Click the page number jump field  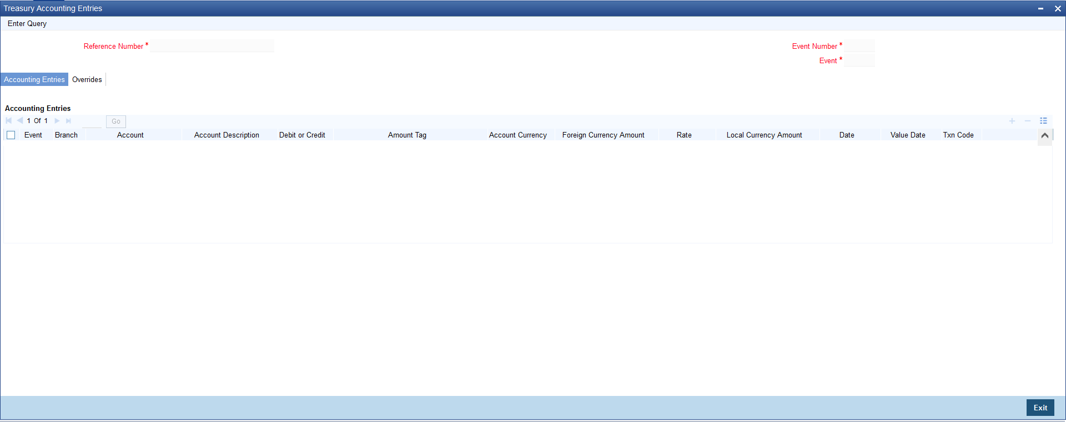pyautogui.click(x=92, y=121)
